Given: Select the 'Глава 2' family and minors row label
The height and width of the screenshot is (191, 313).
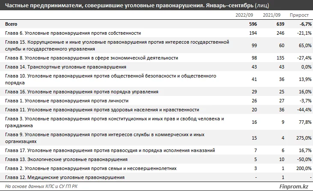Looking at the screenshot, I should click(x=91, y=168).
